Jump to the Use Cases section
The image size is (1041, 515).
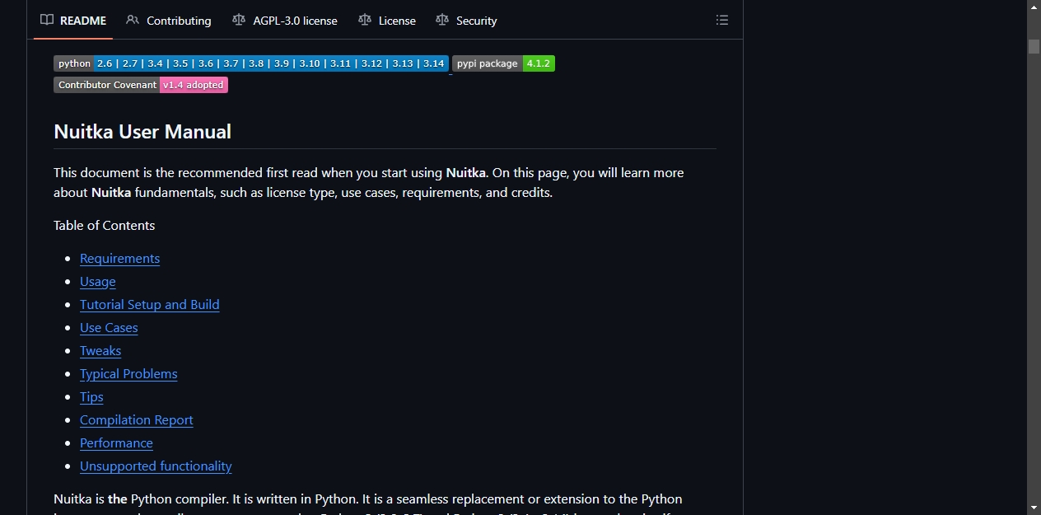[x=109, y=328]
